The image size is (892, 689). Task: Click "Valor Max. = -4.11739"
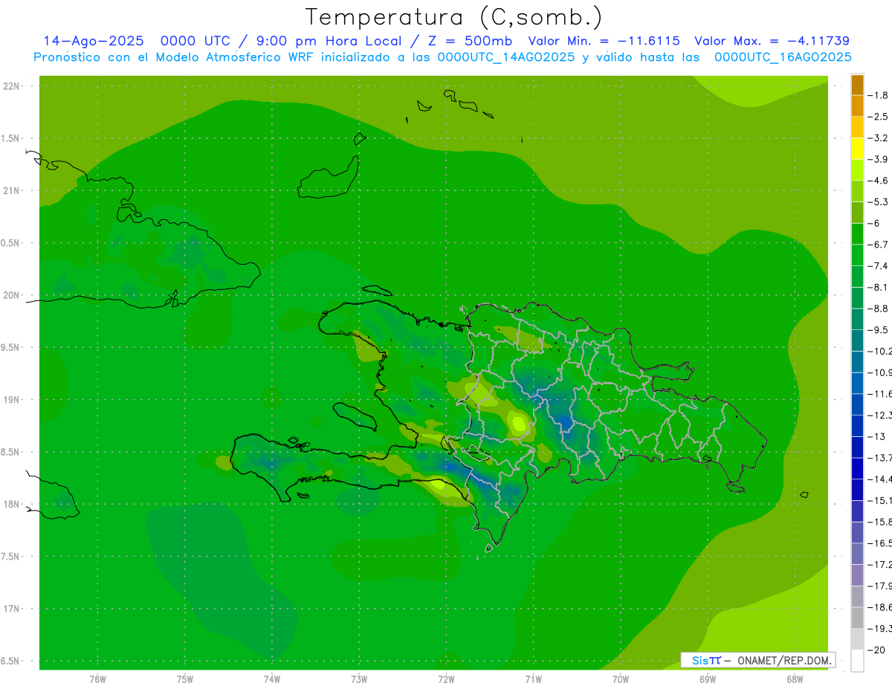772,41
